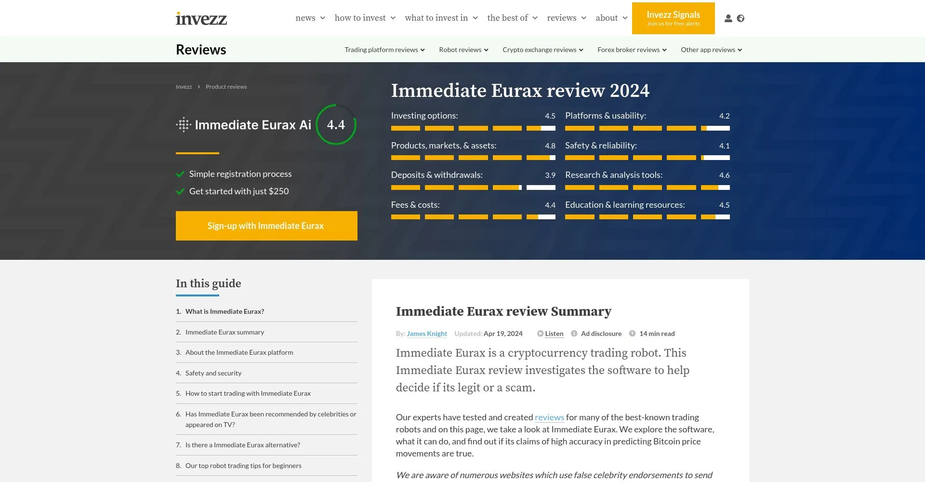Click the 4.4 rating circle
Viewport: 925px width, 482px height.
336,125
